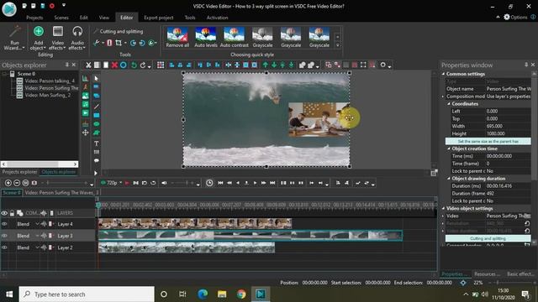Click the clock icon in playback toolbar
The width and height of the screenshot is (538, 302).
[x=209, y=183]
